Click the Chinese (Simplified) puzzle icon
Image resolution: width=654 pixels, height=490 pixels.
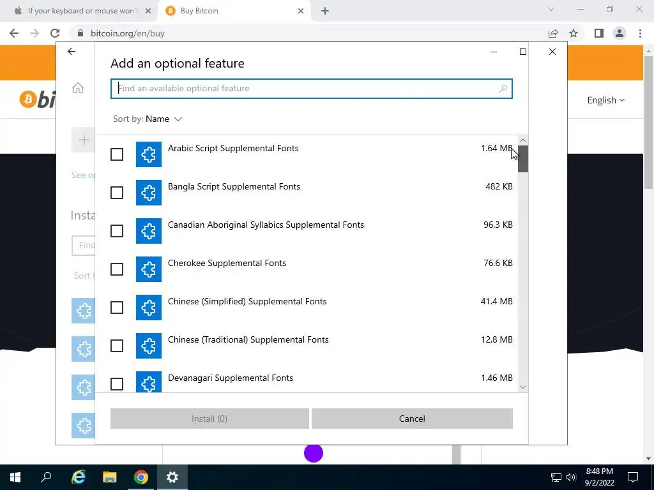pos(148,308)
